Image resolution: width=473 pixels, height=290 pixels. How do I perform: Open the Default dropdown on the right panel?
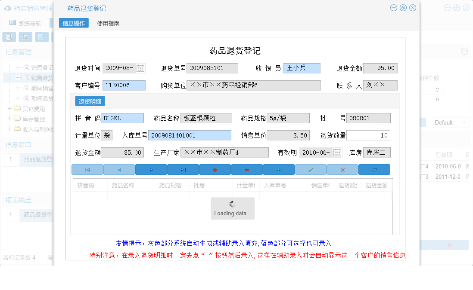(450, 122)
